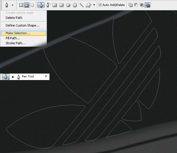Pick the Rounded Rectangle tool

click(x=61, y=5)
